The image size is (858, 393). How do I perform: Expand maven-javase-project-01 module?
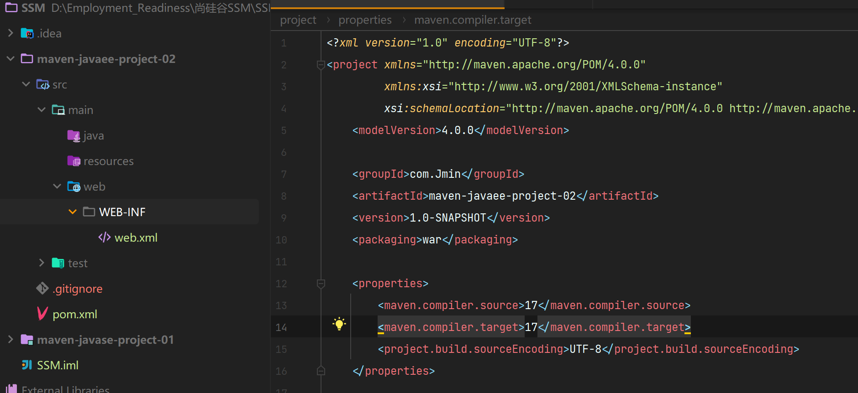(11, 339)
